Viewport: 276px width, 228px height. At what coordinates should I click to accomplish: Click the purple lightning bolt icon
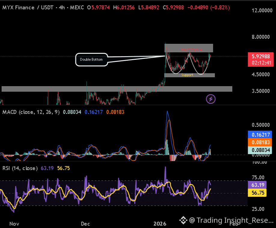coord(211,99)
